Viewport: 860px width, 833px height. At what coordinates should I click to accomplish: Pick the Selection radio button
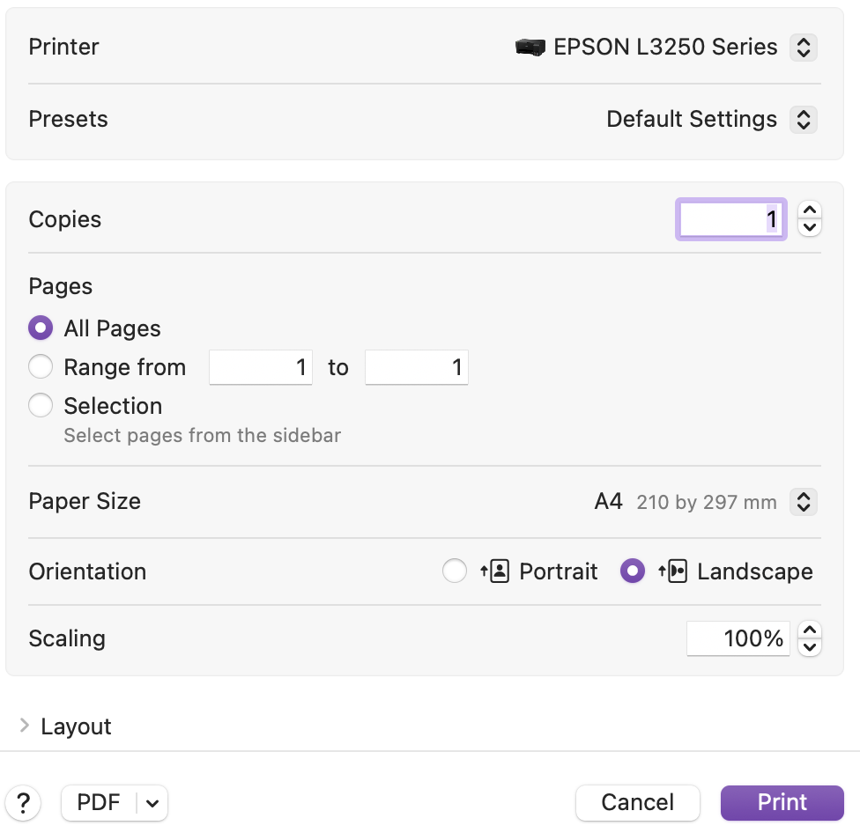tap(41, 406)
